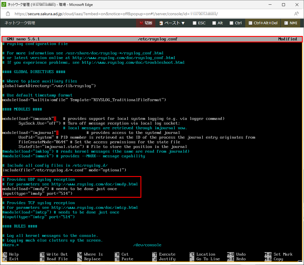The width and height of the screenshot is (304, 265).
Task: Click the ^U Paste shortcut
Action: tap(124, 259)
